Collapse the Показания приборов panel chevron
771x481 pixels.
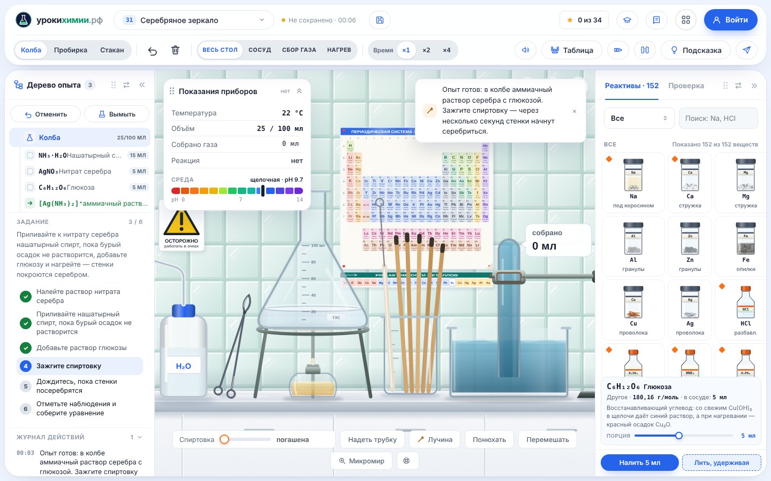point(299,91)
